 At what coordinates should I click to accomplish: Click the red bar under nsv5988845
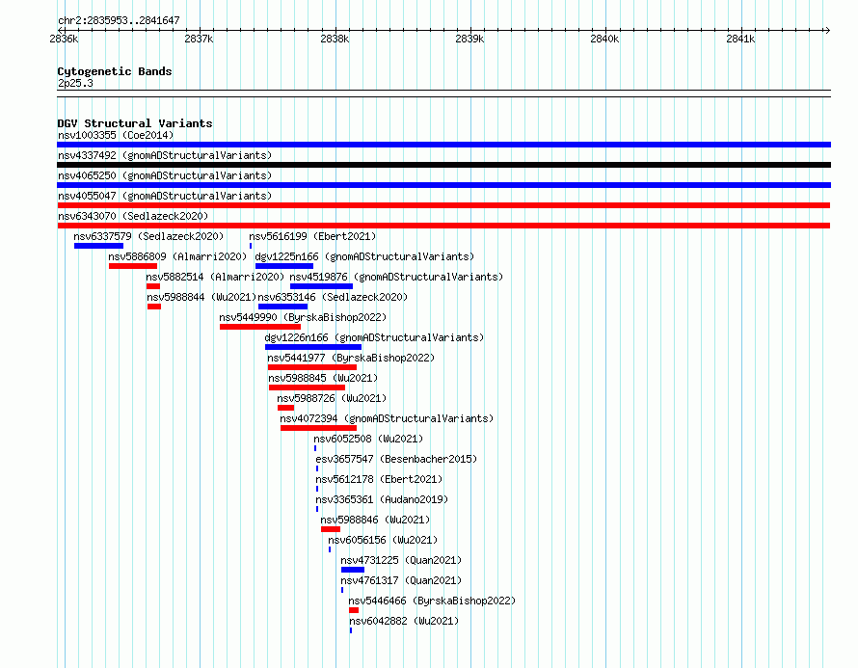tap(307, 387)
